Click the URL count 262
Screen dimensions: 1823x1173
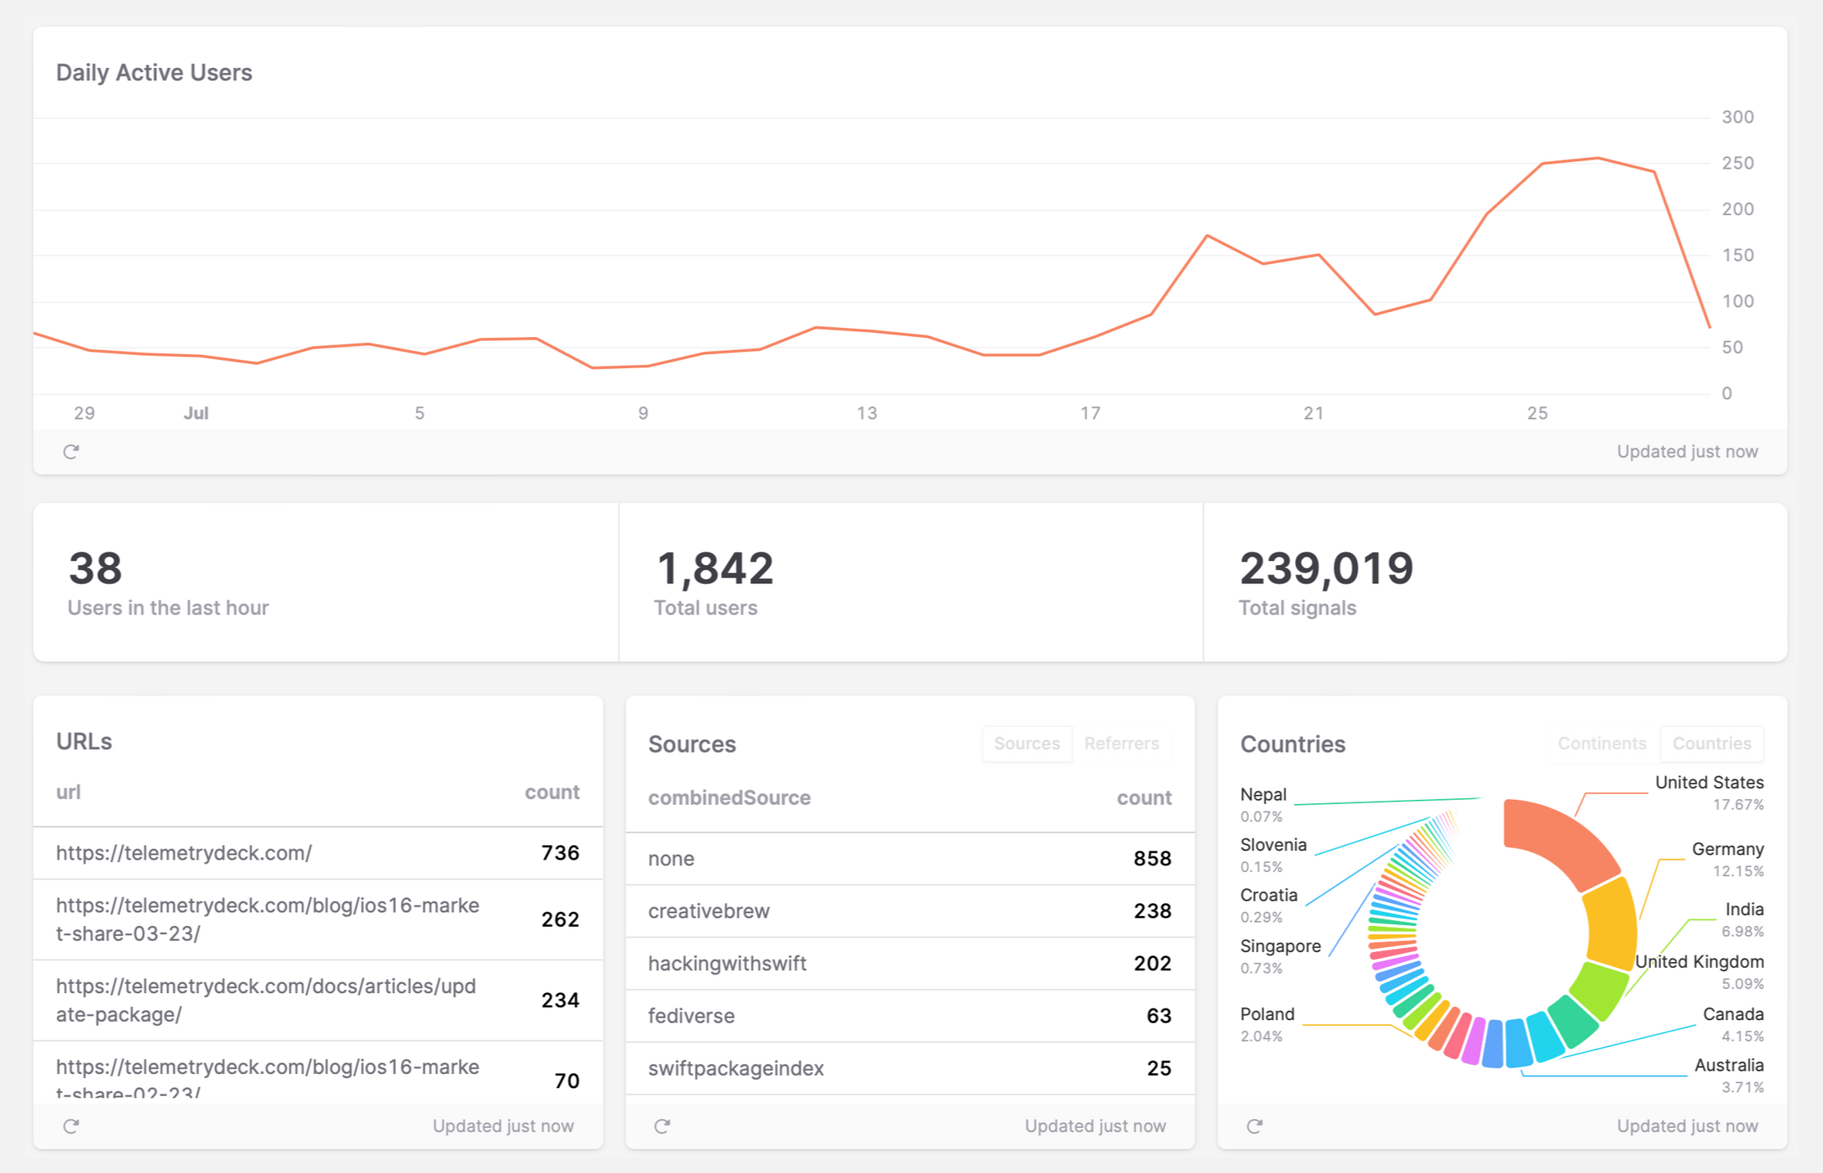point(560,919)
